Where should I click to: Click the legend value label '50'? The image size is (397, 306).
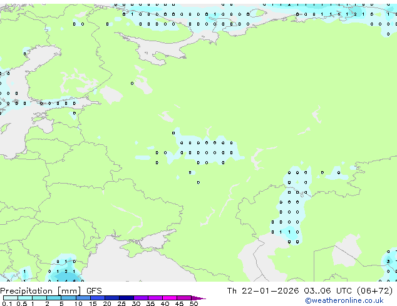click(x=193, y=304)
